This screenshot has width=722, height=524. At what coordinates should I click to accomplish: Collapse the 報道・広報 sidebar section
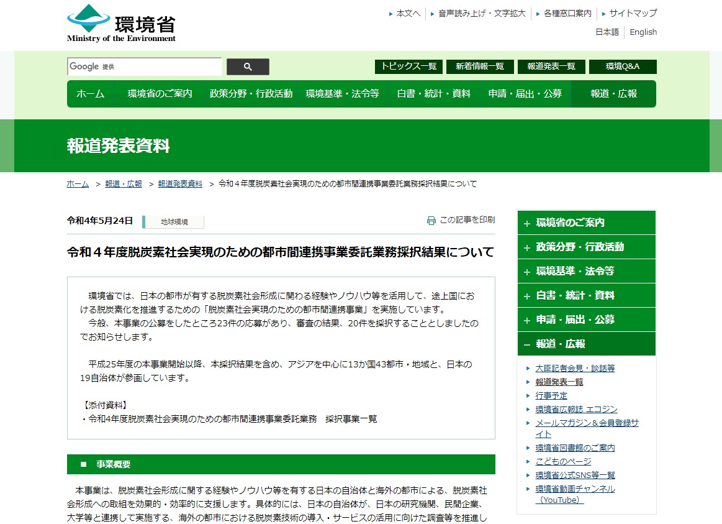pos(586,344)
